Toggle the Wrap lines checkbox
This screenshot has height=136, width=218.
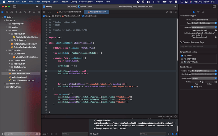pyautogui.click(x=192, y=87)
